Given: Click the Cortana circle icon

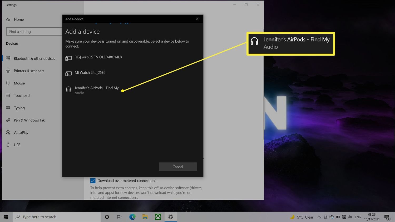Looking at the screenshot, I should [107, 217].
